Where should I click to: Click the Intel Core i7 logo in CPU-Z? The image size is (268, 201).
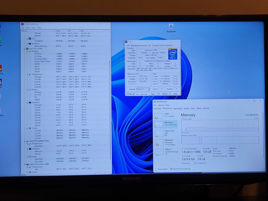(x=173, y=54)
